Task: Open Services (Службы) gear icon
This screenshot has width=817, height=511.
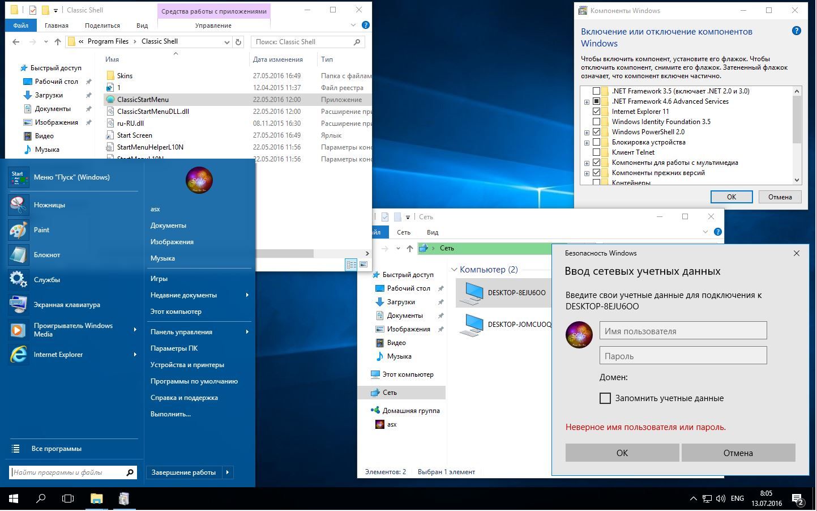Action: tap(18, 279)
